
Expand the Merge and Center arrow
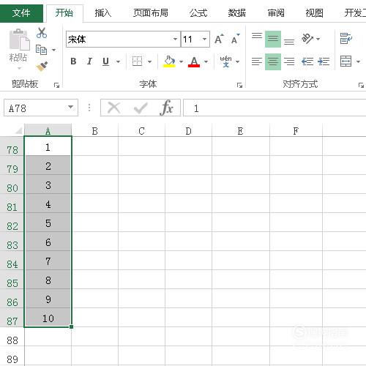point(358,61)
